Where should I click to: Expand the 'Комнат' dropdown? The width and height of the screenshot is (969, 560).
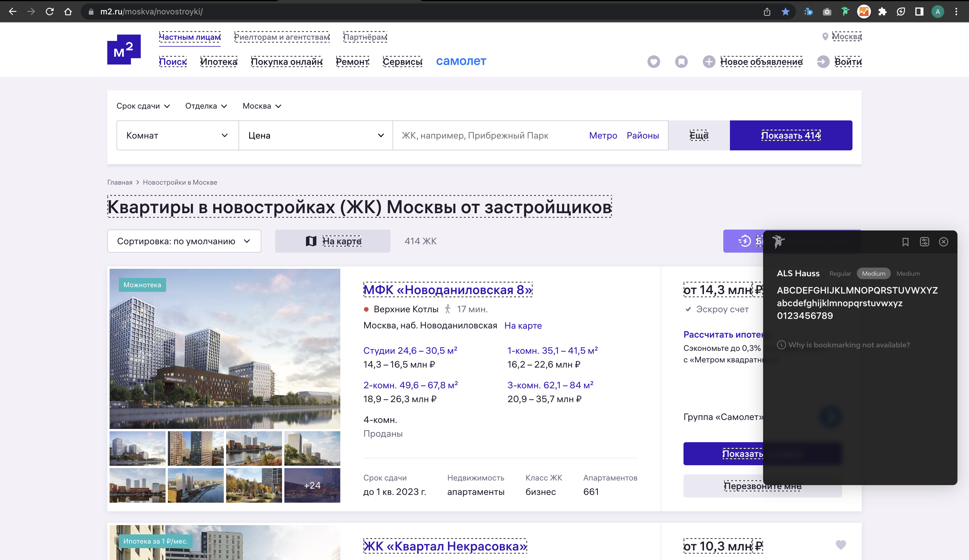pyautogui.click(x=177, y=136)
